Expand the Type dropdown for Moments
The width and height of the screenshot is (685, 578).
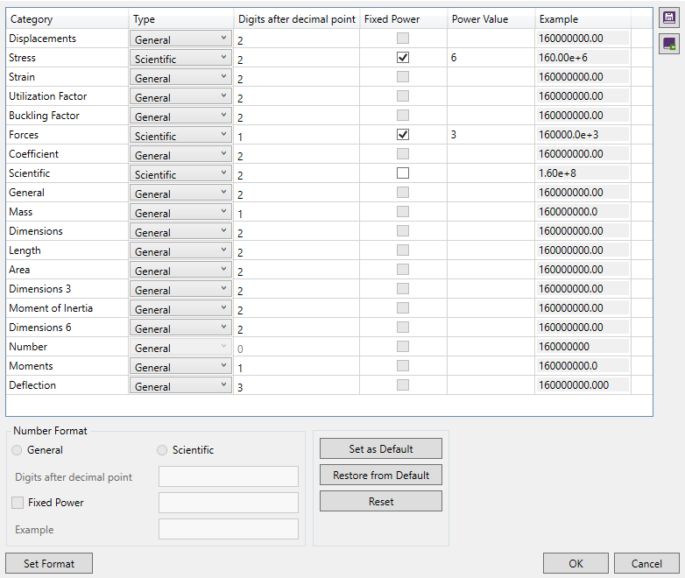[x=180, y=367]
